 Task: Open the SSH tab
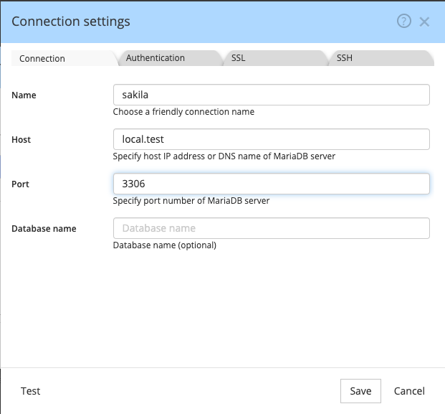381,58
